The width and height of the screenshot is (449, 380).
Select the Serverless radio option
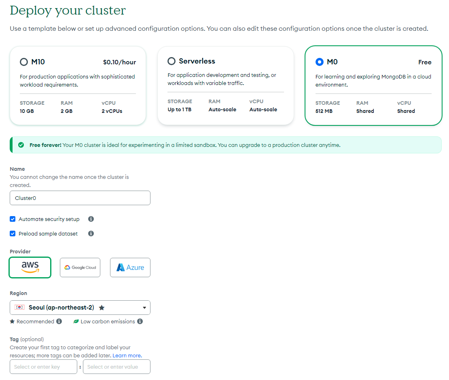[172, 61]
